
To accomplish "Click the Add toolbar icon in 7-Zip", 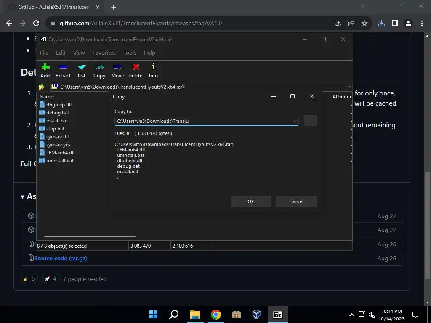I will pyautogui.click(x=45, y=71).
